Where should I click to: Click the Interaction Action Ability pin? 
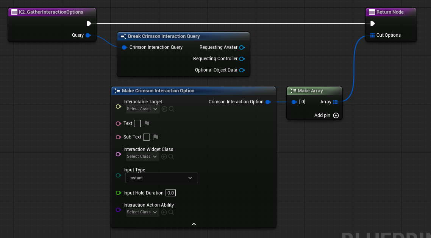(x=119, y=210)
